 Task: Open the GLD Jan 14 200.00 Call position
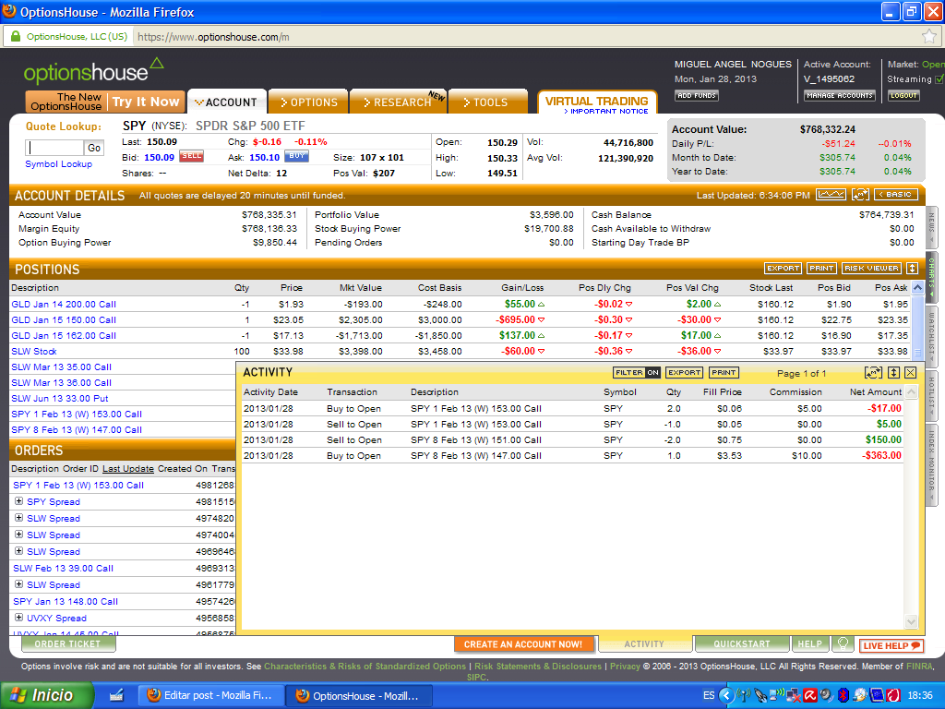(x=64, y=304)
